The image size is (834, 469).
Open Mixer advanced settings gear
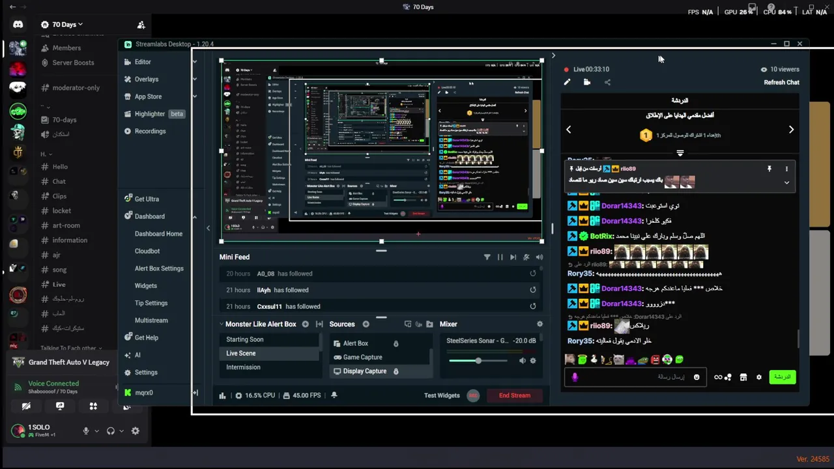(x=539, y=324)
